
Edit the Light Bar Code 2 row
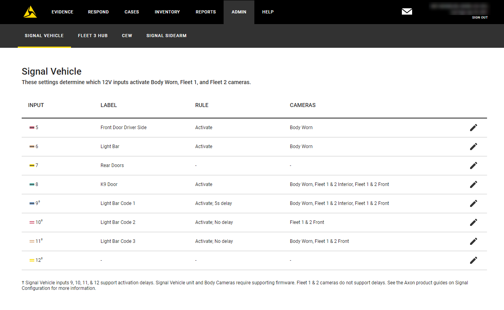pos(474,222)
